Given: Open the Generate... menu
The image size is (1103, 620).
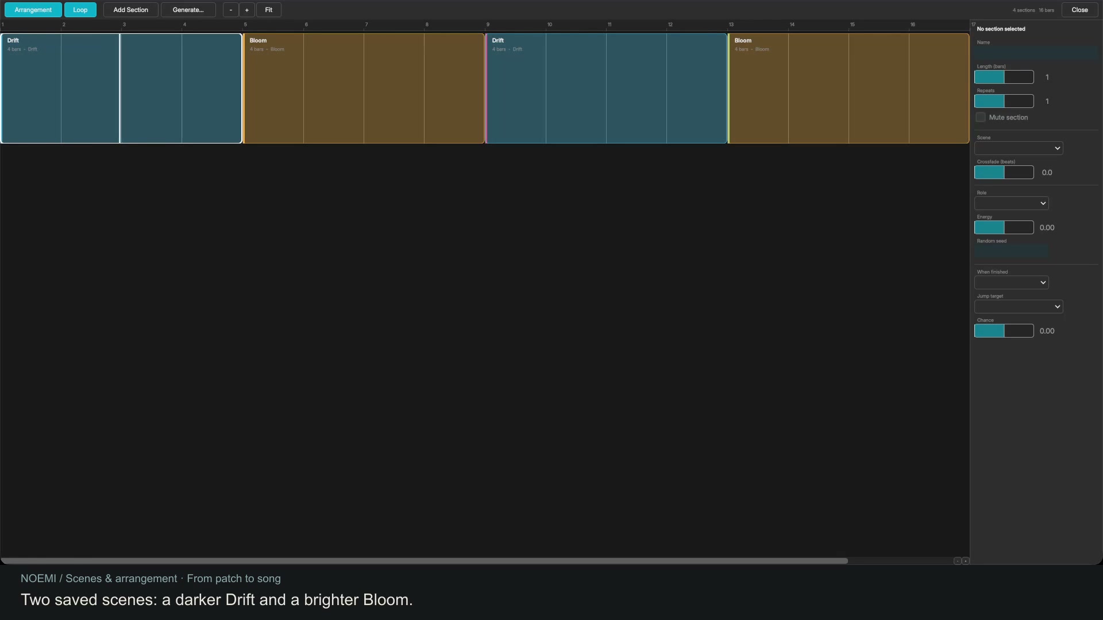Looking at the screenshot, I should click(x=188, y=10).
